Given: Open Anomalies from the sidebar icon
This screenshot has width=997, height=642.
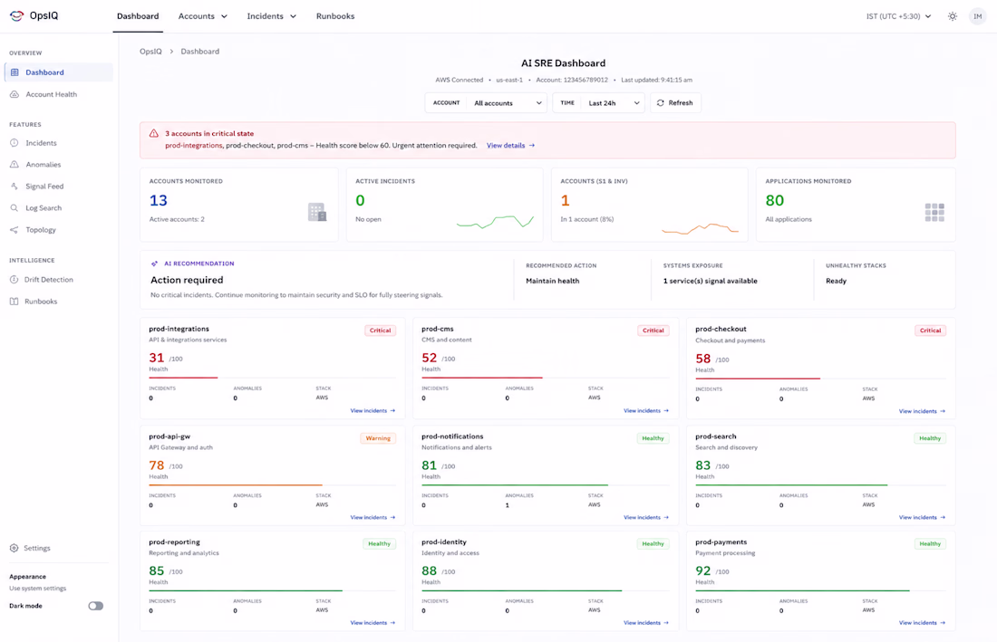Looking at the screenshot, I should (14, 165).
